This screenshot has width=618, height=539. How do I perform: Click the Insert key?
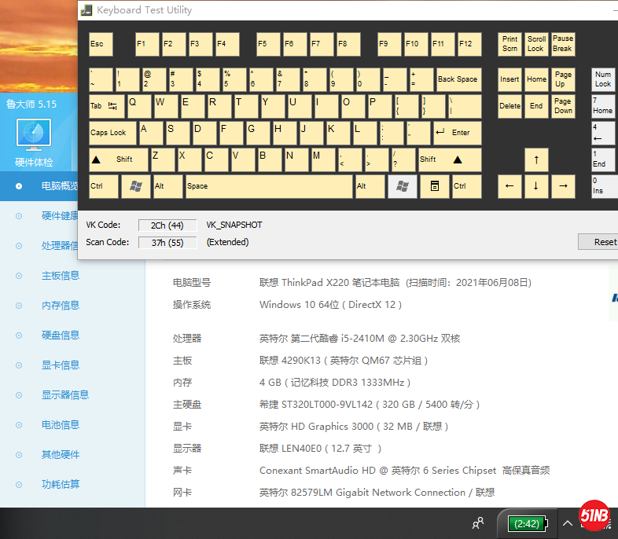coord(509,79)
